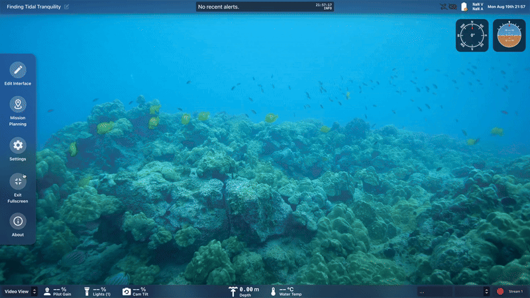Open Mission Planning from the sidebar

click(x=18, y=105)
